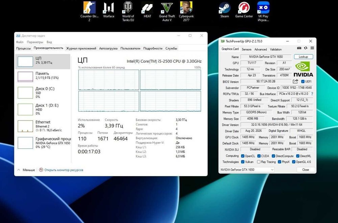Switch to Журнал приложений tab

81,49
